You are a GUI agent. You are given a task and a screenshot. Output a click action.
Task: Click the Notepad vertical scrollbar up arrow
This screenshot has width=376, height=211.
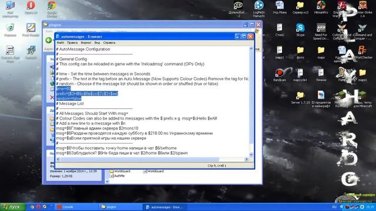coord(251,49)
